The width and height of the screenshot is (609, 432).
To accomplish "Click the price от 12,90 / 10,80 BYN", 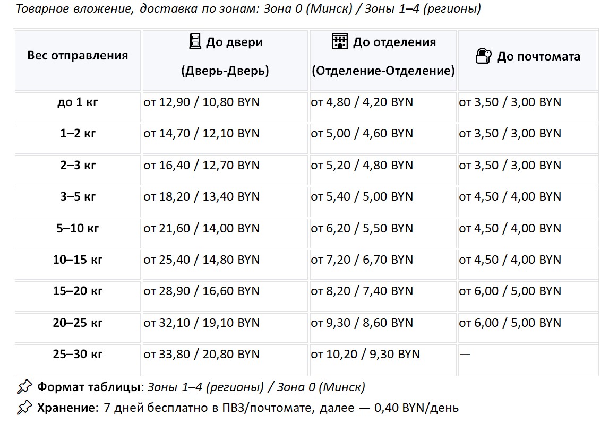I will point(202,102).
